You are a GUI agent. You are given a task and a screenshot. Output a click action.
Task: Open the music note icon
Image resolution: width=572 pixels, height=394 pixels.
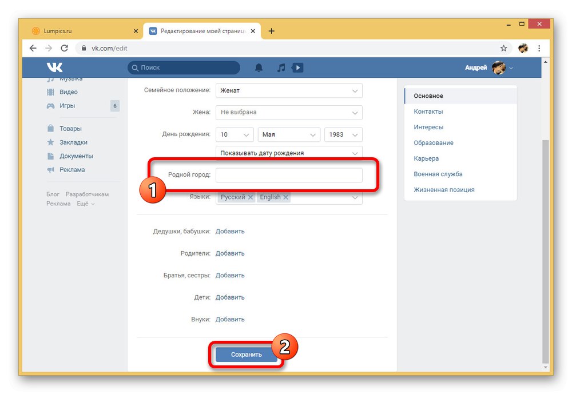click(281, 67)
